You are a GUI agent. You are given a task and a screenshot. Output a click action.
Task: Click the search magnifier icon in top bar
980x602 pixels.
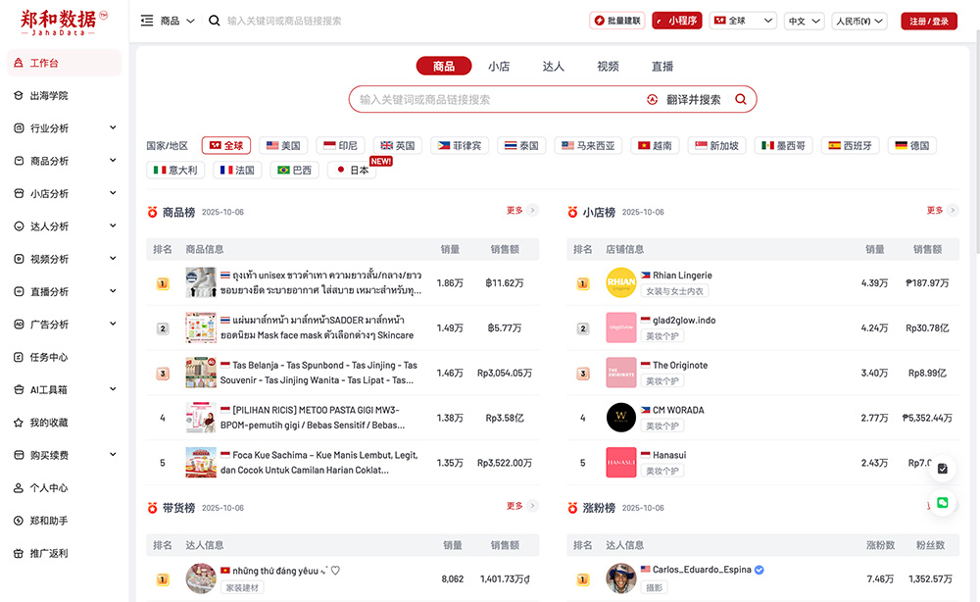tap(215, 21)
